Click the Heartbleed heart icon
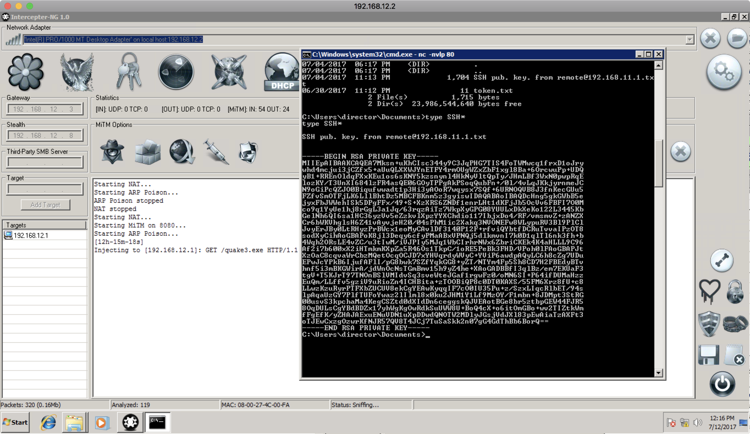Viewport: 750px width, 434px height. click(709, 292)
